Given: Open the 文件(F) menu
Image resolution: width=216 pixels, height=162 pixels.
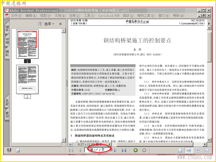Looking at the screenshot, I should pos(16,16).
